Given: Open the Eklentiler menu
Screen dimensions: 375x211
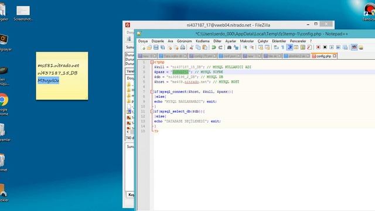Looking at the screenshot, I should tap(279, 41).
